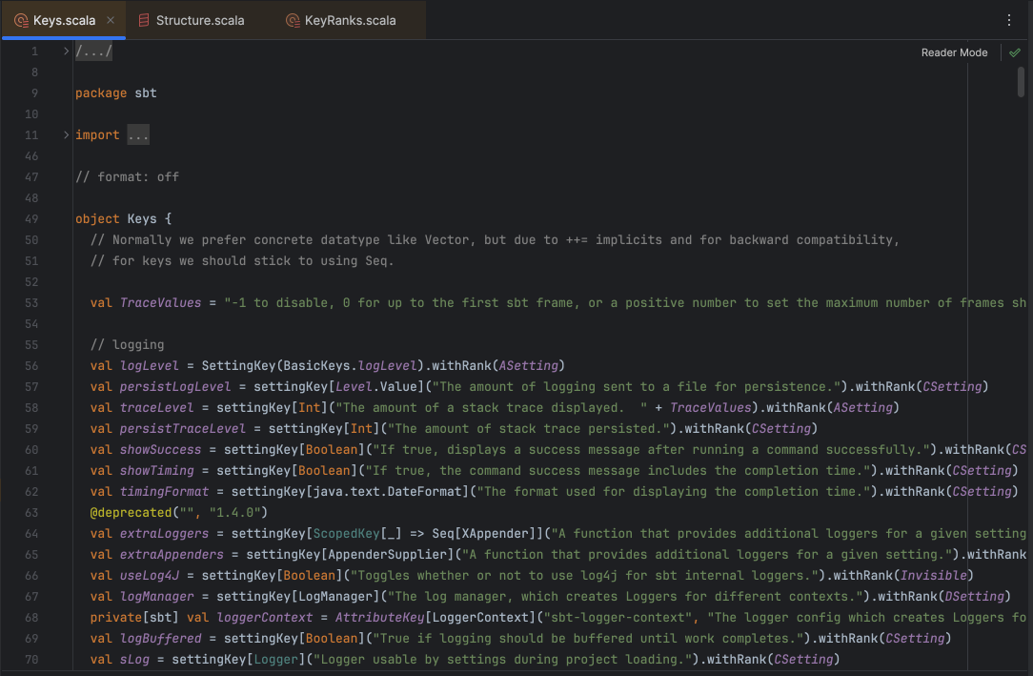The width and height of the screenshot is (1033, 676).
Task: Click the folded import ellipsis placeholder
Action: tap(137, 135)
